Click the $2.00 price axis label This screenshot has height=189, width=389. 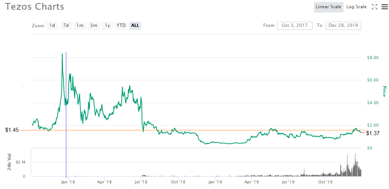click(373, 125)
